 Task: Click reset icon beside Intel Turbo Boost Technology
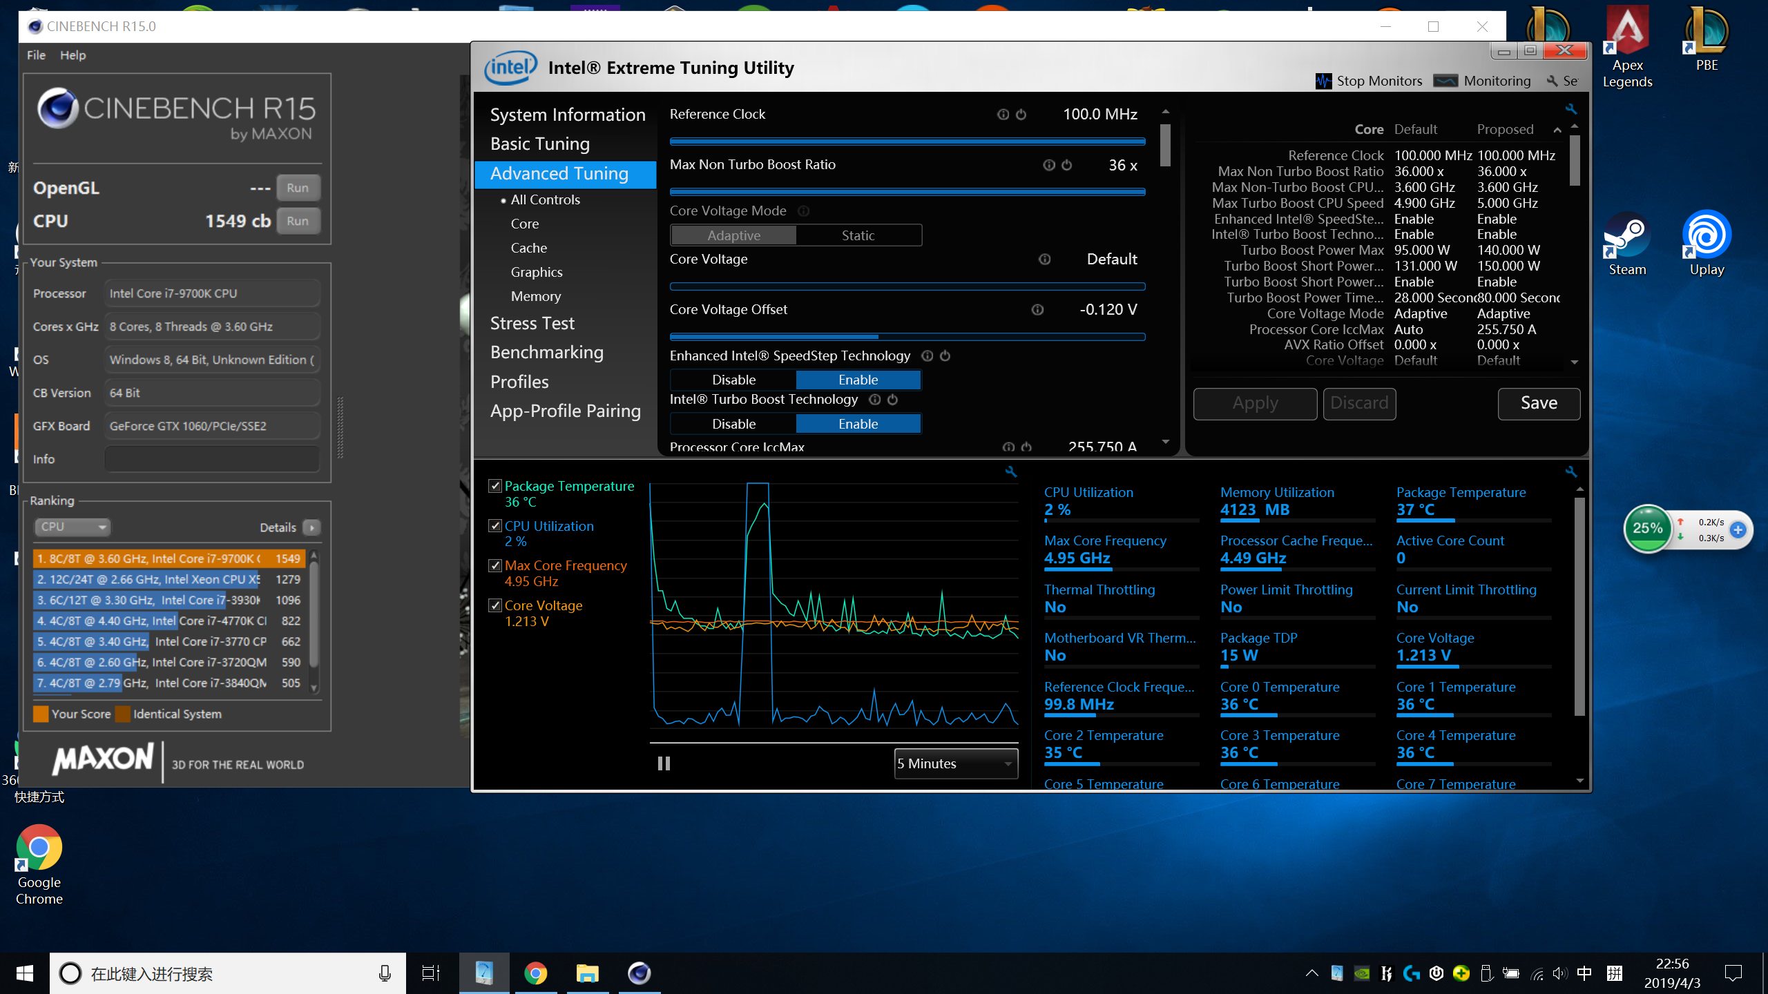(893, 400)
